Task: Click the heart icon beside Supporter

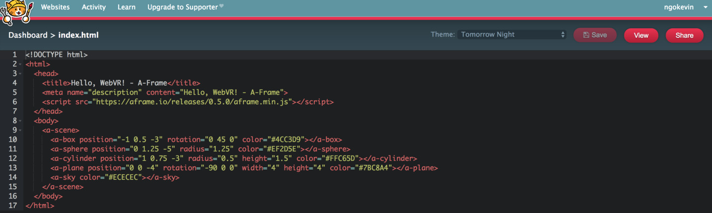Action: pyautogui.click(x=221, y=6)
